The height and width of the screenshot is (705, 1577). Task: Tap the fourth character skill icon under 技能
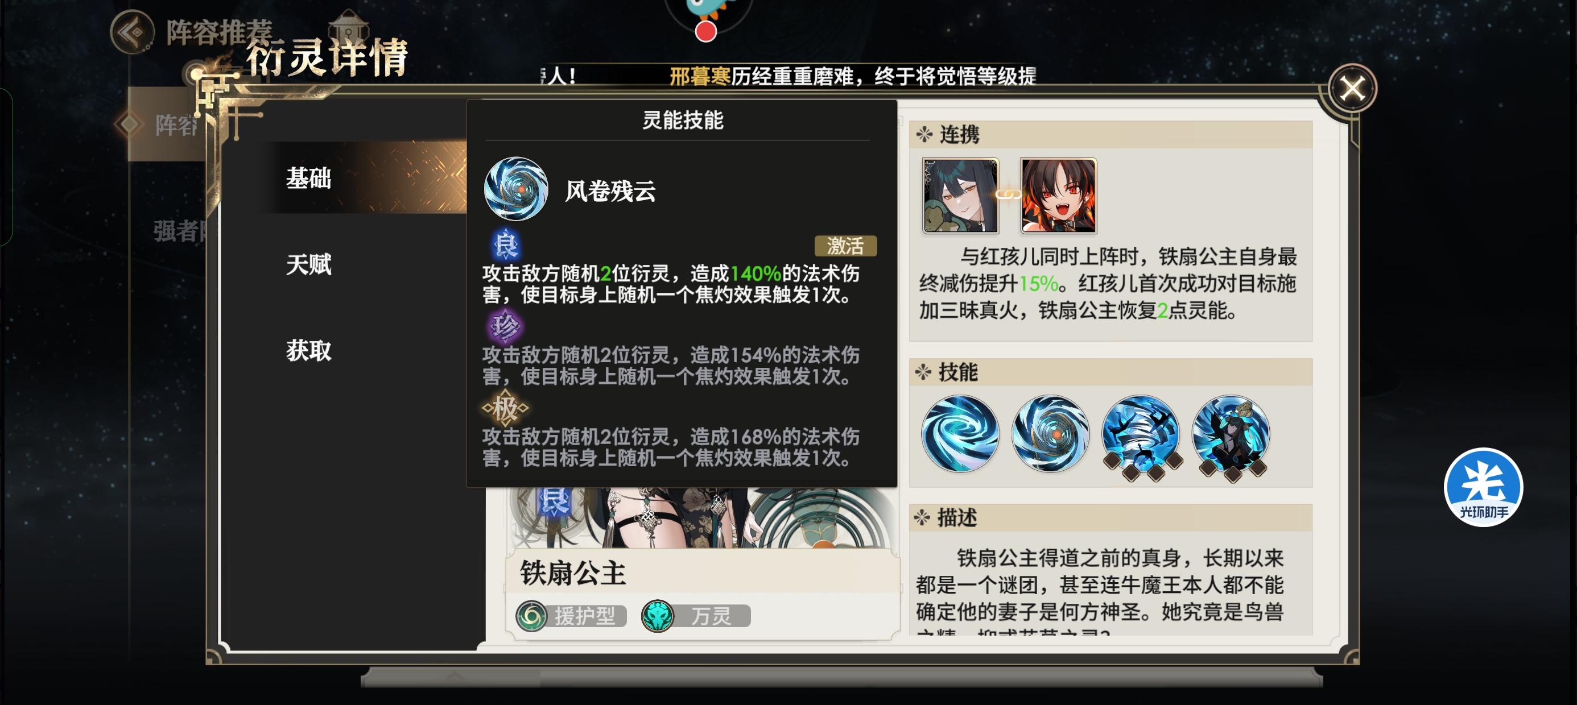pos(1231,435)
